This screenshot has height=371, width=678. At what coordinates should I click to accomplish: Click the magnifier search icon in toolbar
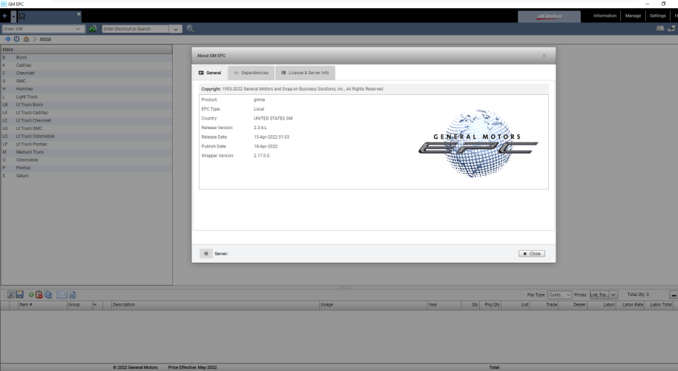coord(191,29)
